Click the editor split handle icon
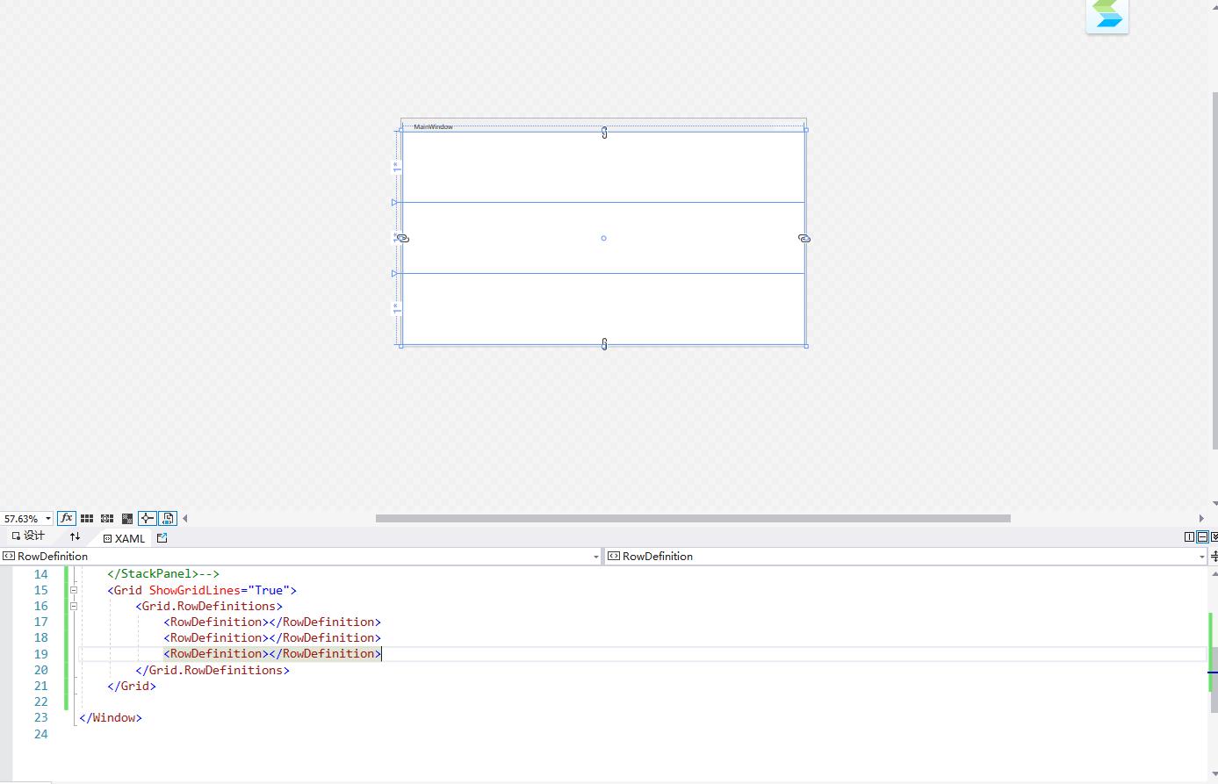The height and width of the screenshot is (784, 1218). (x=1214, y=557)
